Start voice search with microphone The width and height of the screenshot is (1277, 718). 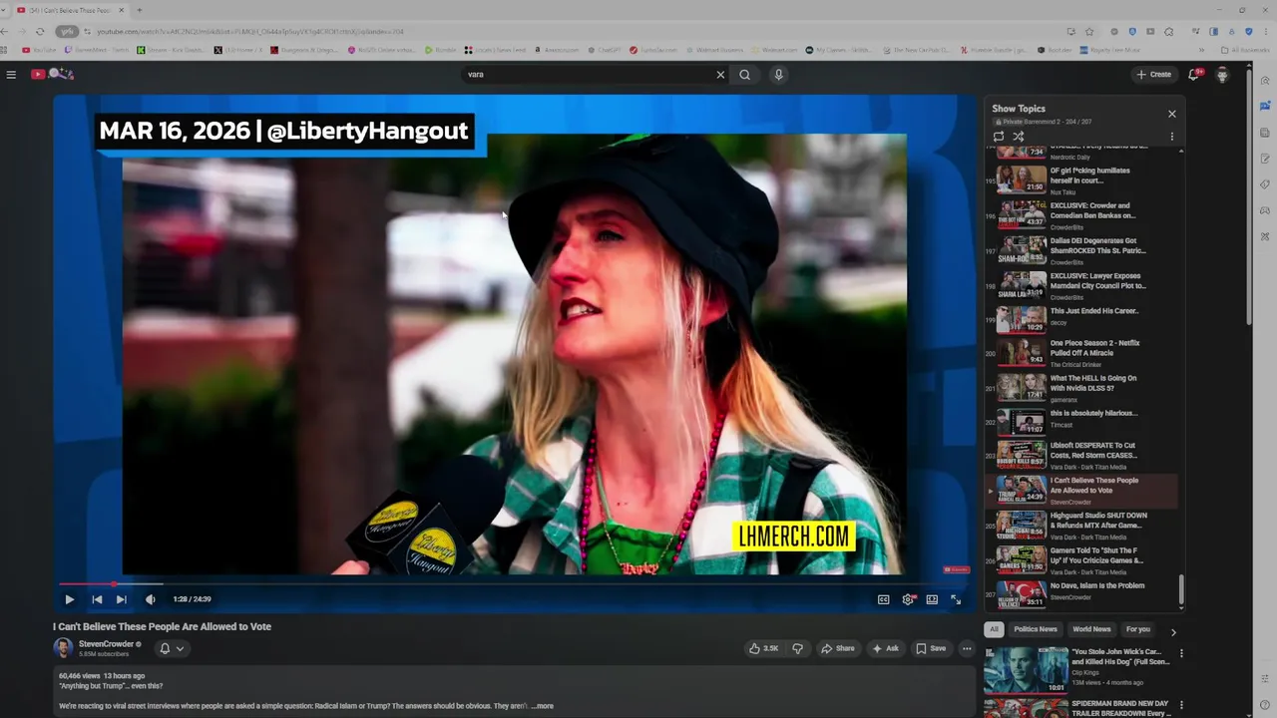[x=779, y=75]
